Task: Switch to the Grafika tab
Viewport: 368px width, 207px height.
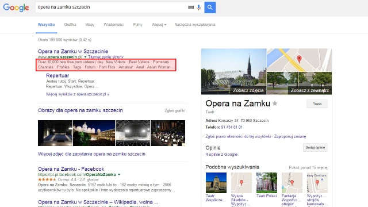Action: tap(70, 25)
